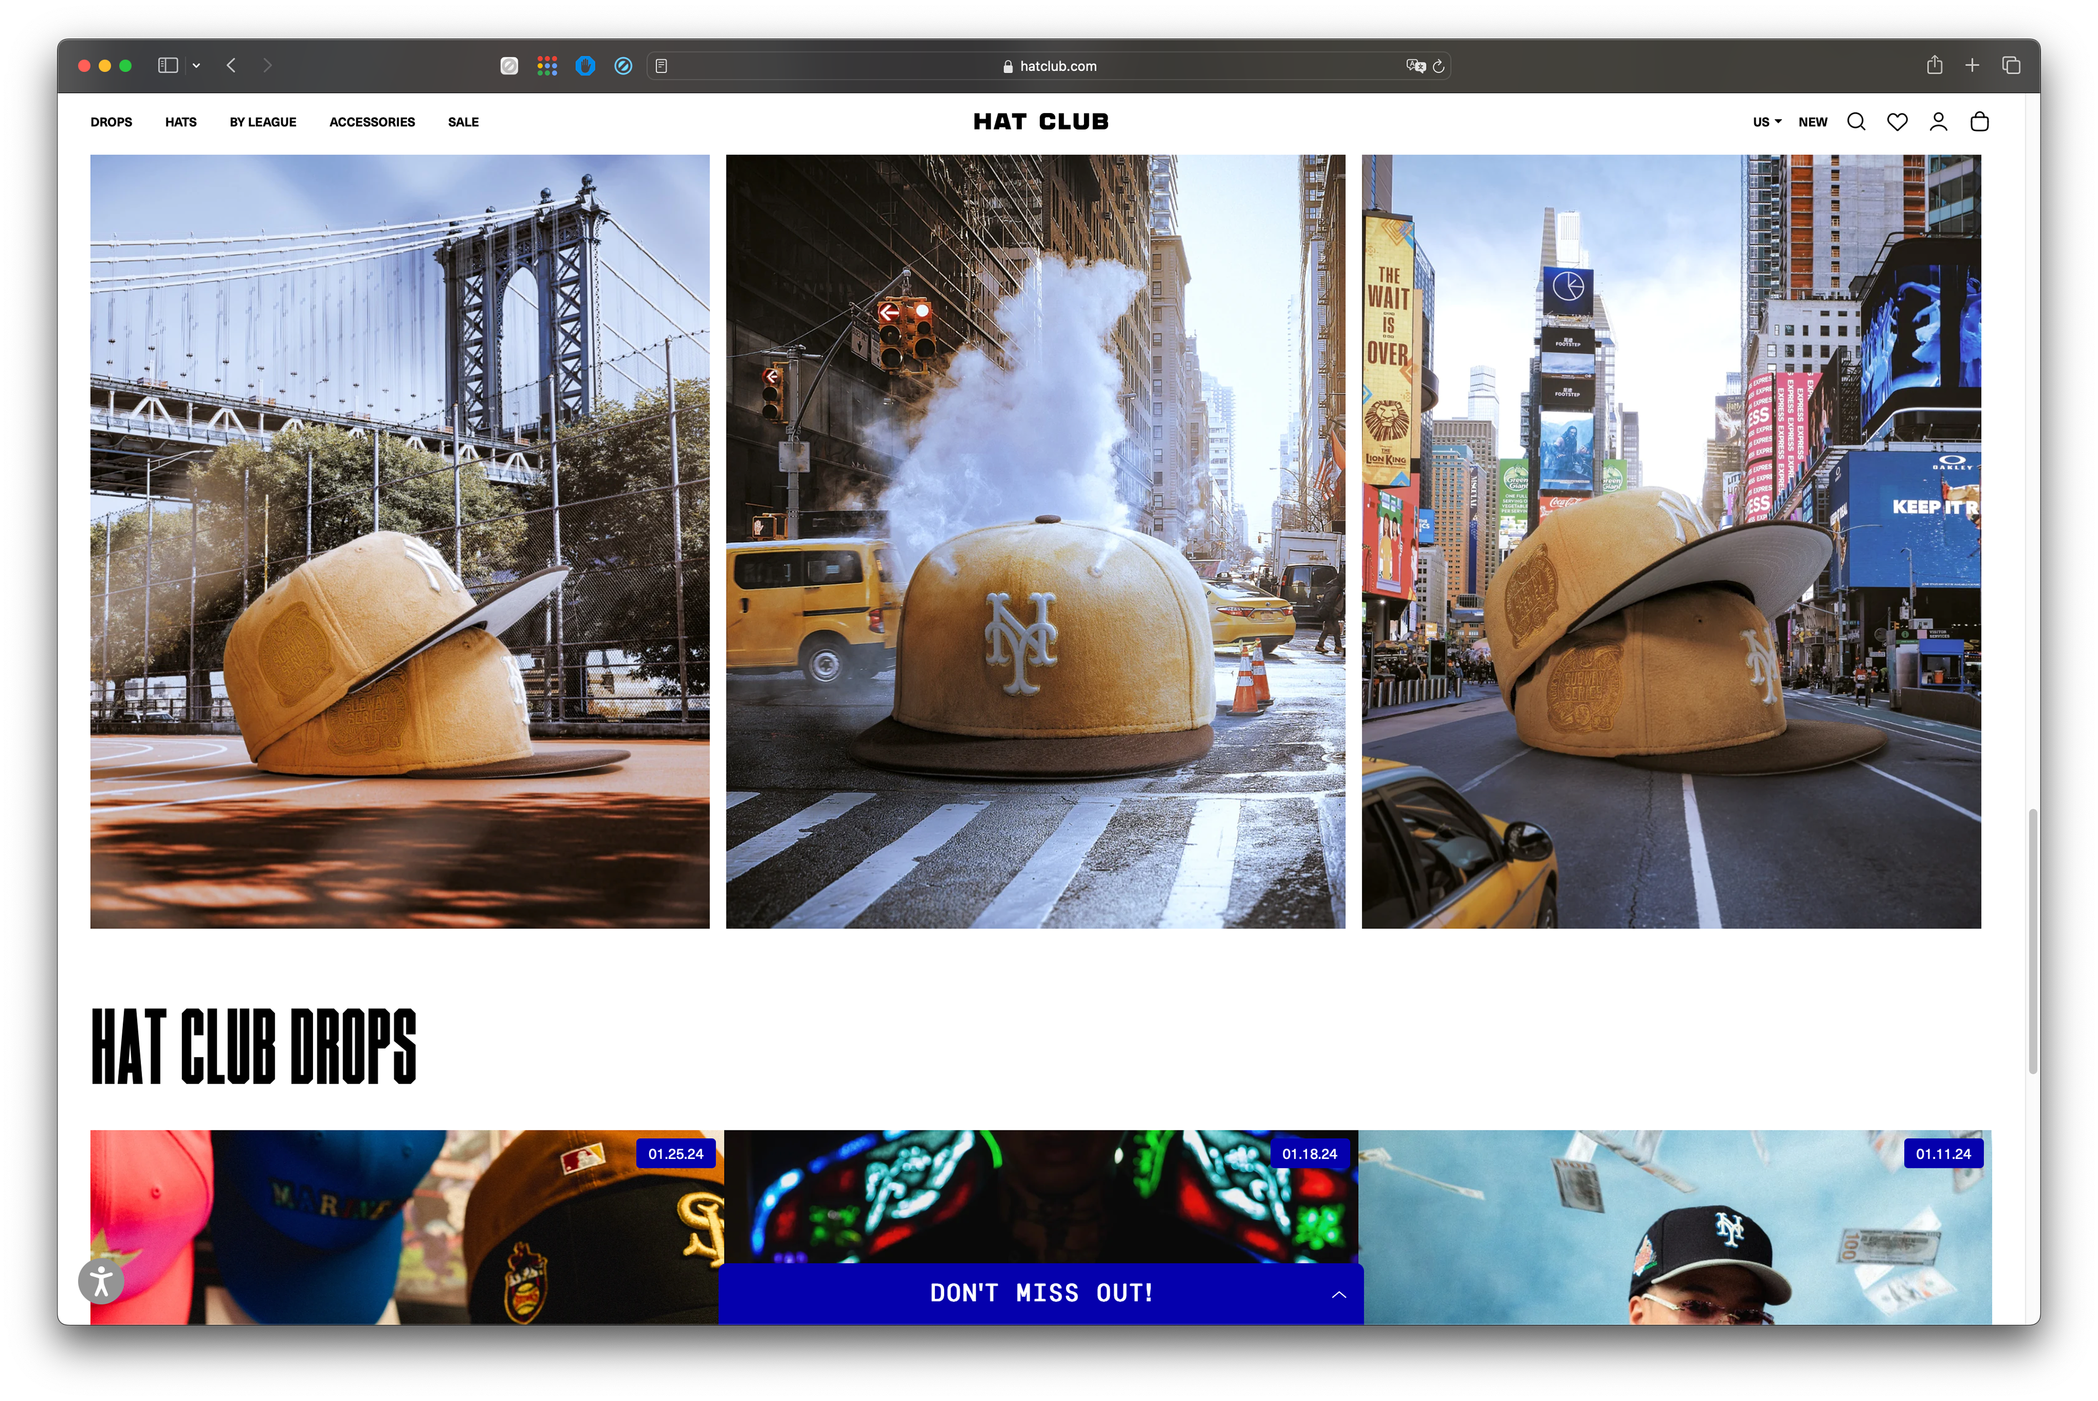Open the 01.25.24 drop card

406,1227
